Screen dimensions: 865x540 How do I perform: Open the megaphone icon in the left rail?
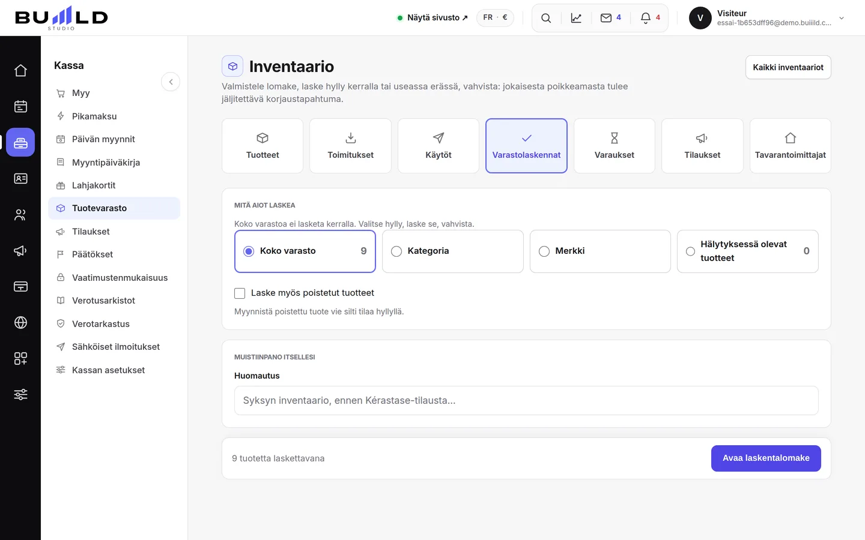coord(20,251)
